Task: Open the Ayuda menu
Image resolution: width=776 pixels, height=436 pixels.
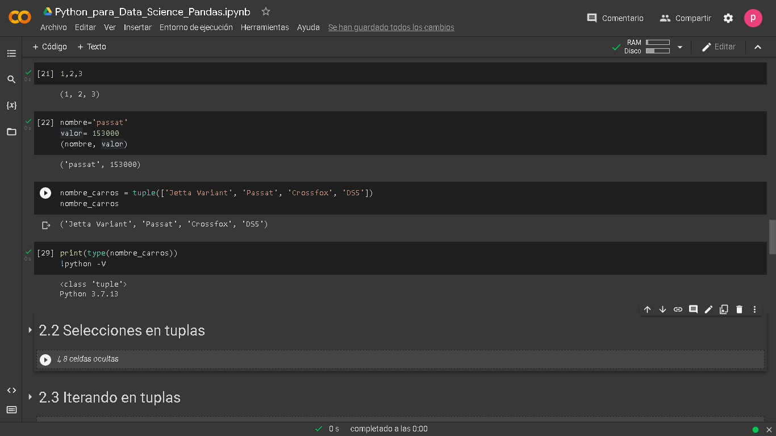Action: pos(308,27)
